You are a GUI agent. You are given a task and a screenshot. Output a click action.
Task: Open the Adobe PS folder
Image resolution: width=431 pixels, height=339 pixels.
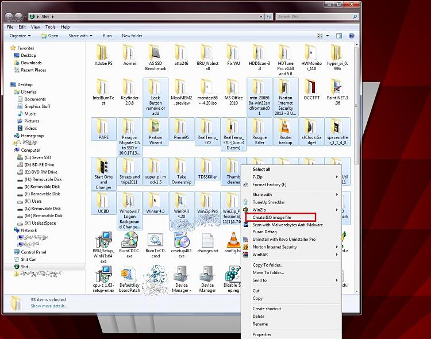(x=103, y=55)
